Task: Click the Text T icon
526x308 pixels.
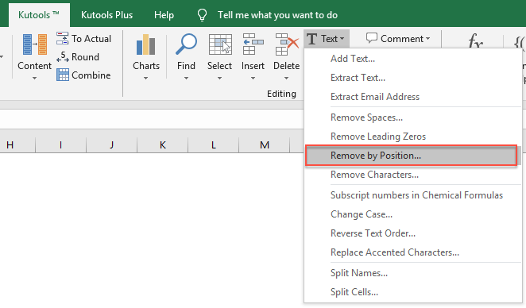Action: 311,39
